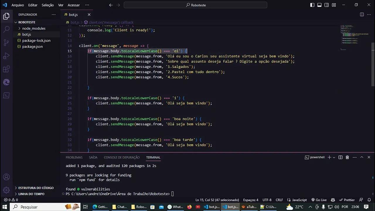Click the Prettier status item
Viewport: 375px width, 211px height.
click(x=347, y=200)
